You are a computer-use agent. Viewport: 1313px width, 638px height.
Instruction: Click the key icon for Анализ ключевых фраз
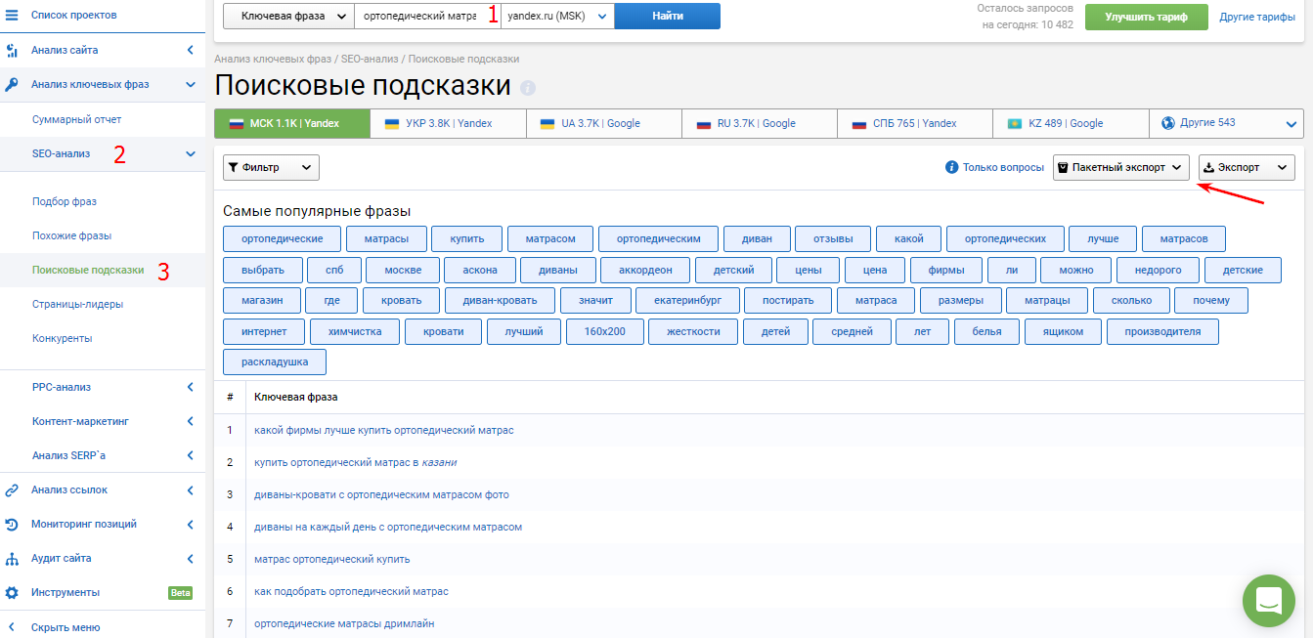tap(12, 84)
